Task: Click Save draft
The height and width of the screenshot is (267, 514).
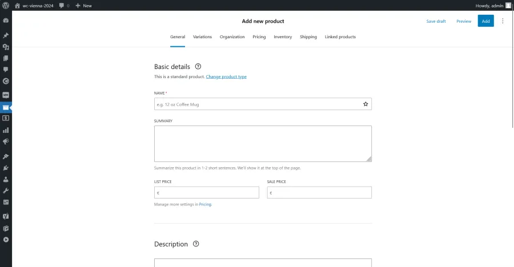Action: (x=436, y=21)
